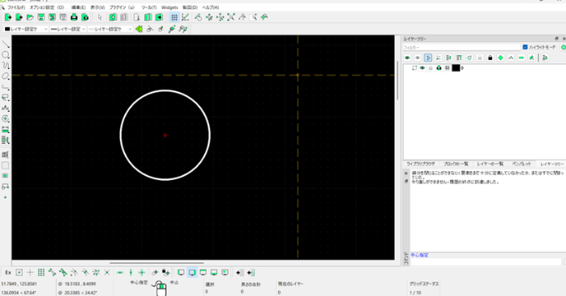Click layer 0 black color swatch
This screenshot has width=566, height=296.
(x=456, y=68)
